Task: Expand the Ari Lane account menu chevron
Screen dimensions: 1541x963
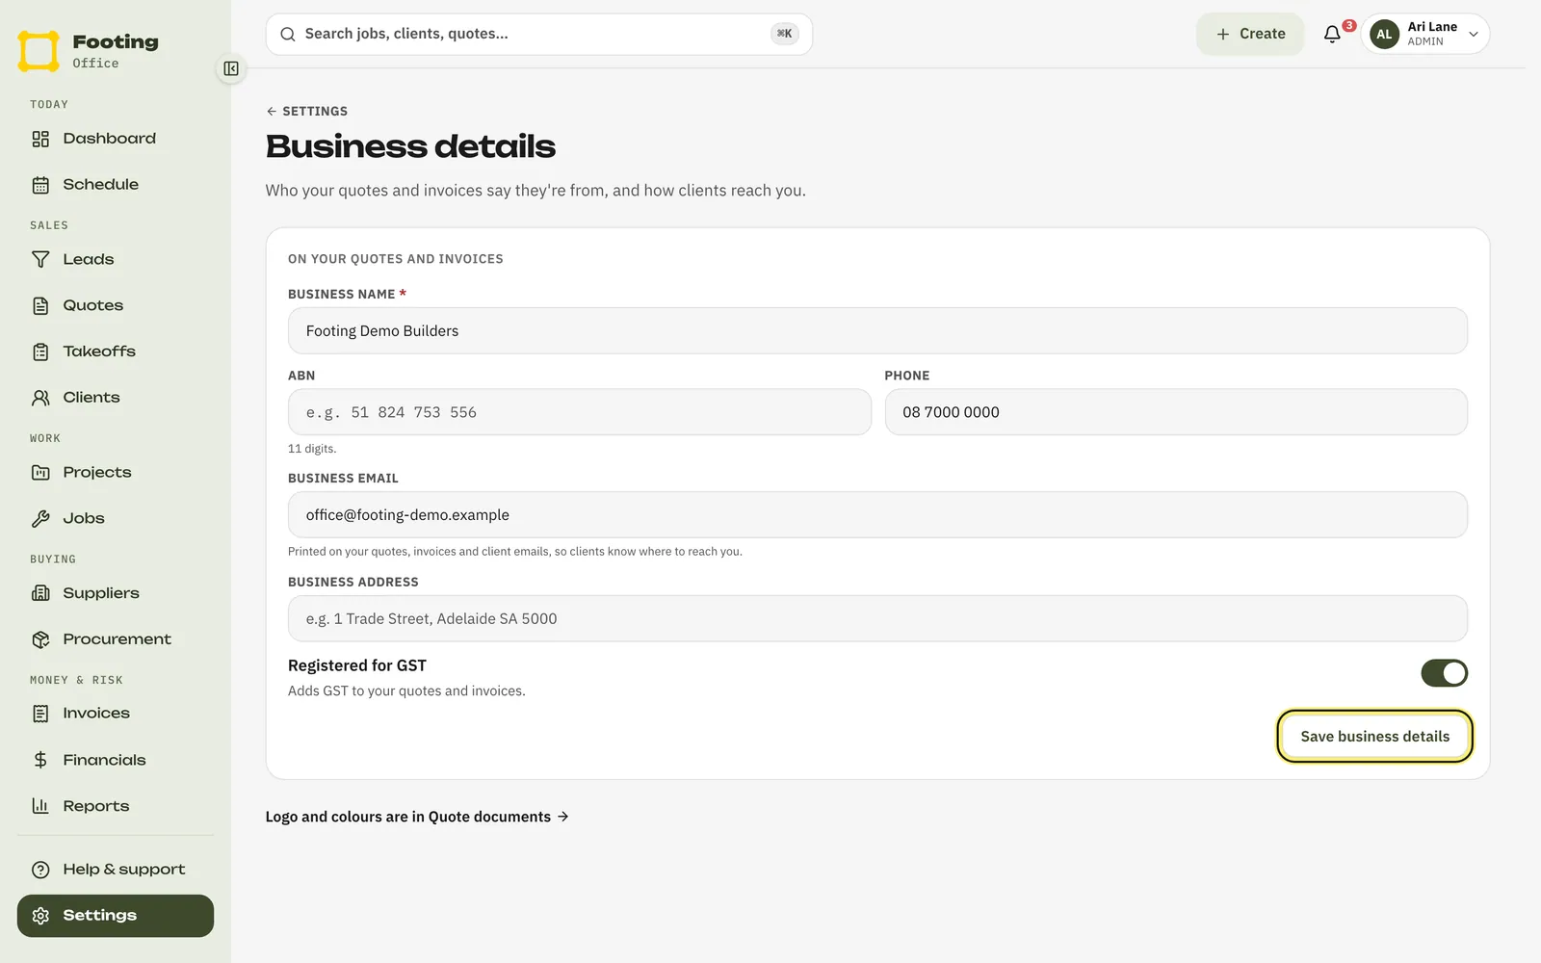Action: pos(1474,35)
